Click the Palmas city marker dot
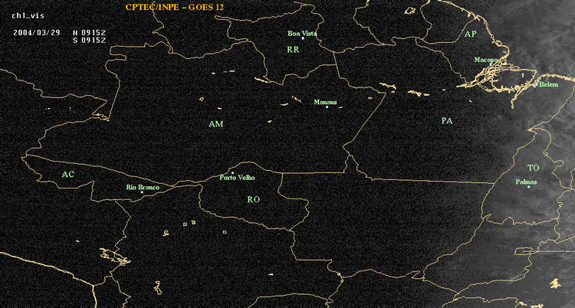 coord(528,187)
